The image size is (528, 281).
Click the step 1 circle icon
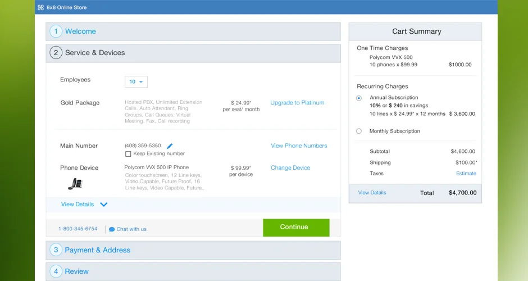point(56,31)
